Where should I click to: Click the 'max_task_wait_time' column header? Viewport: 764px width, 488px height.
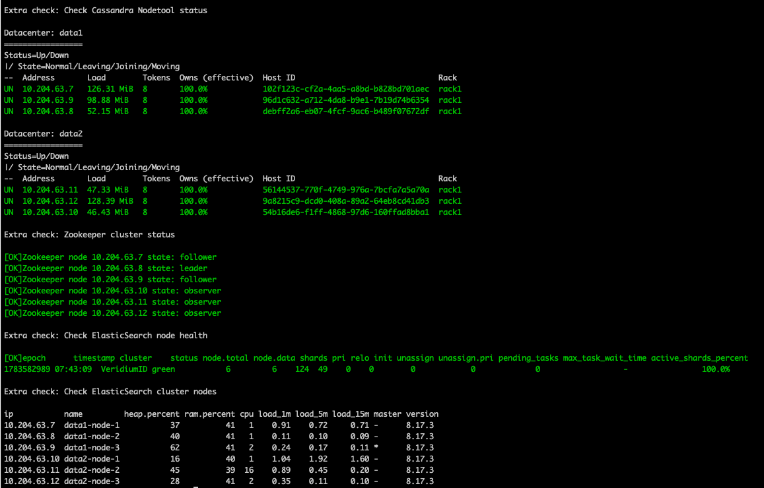point(605,358)
